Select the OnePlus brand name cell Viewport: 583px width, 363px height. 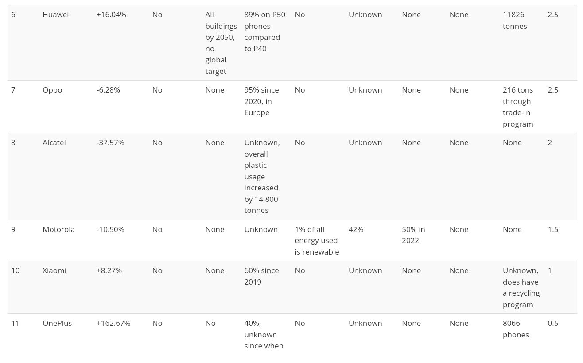tap(57, 323)
